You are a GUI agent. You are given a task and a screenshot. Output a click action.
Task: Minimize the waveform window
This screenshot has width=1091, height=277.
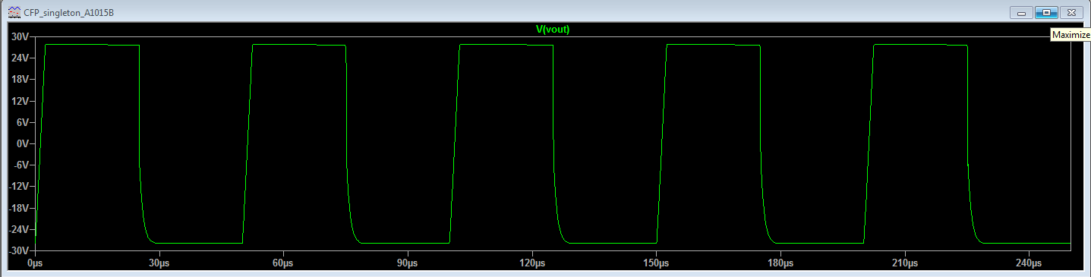(x=1020, y=12)
